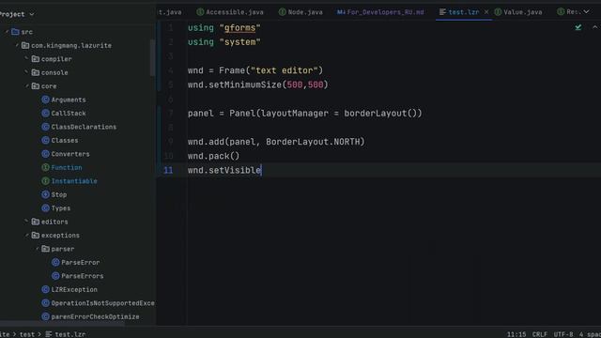Collapse the src folder chevron
This screenshot has height=338, width=601.
[x=7, y=32]
